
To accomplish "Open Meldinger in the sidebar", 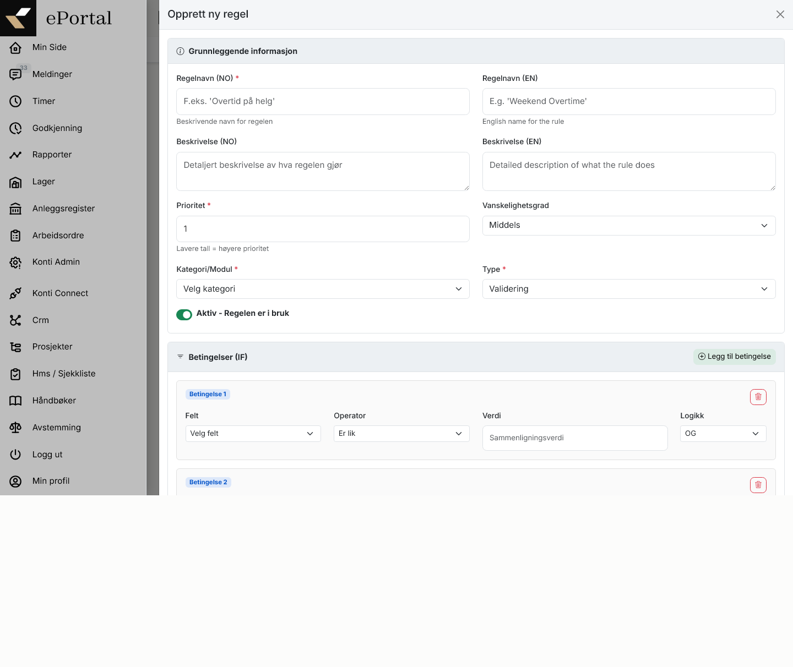I will (x=52, y=74).
